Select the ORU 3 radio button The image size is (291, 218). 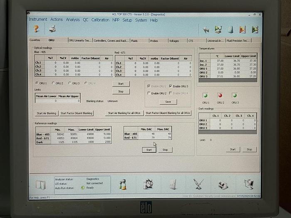click(70, 83)
